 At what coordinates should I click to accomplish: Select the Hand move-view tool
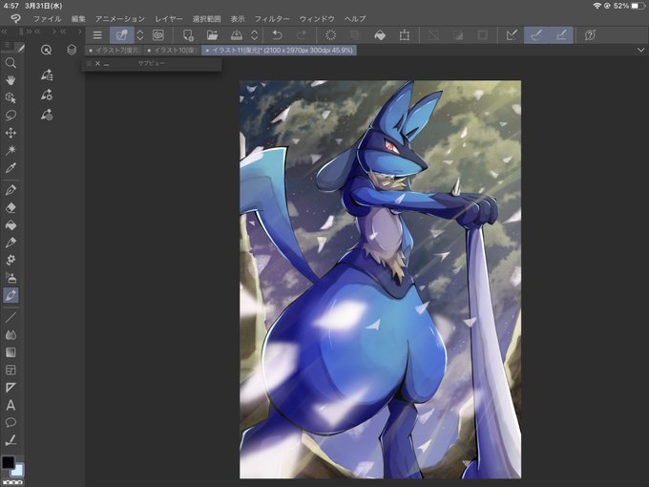pyautogui.click(x=10, y=80)
